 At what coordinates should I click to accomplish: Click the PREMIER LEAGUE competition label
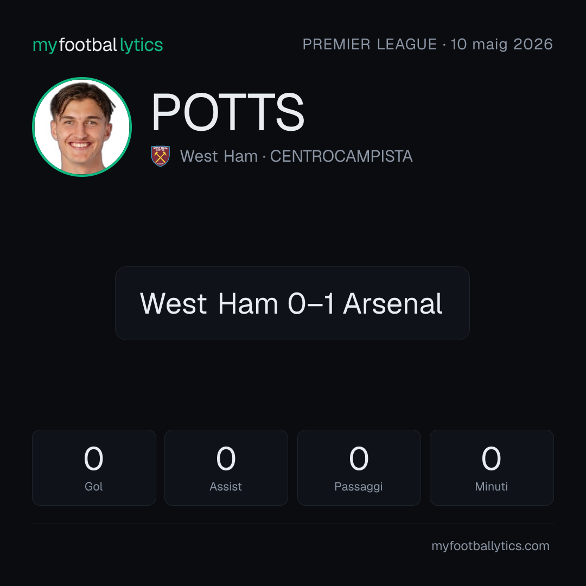pos(370,44)
